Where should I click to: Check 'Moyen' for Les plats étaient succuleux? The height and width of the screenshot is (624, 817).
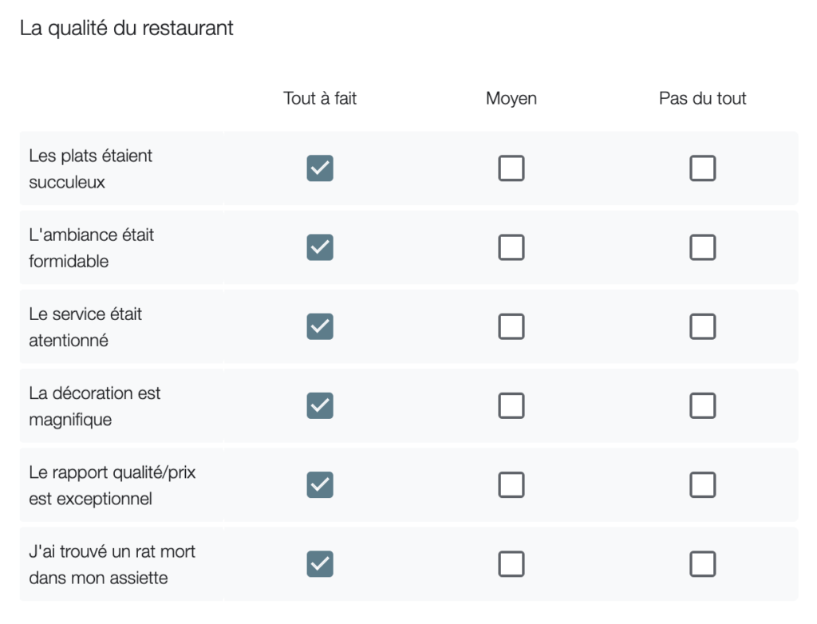point(511,168)
